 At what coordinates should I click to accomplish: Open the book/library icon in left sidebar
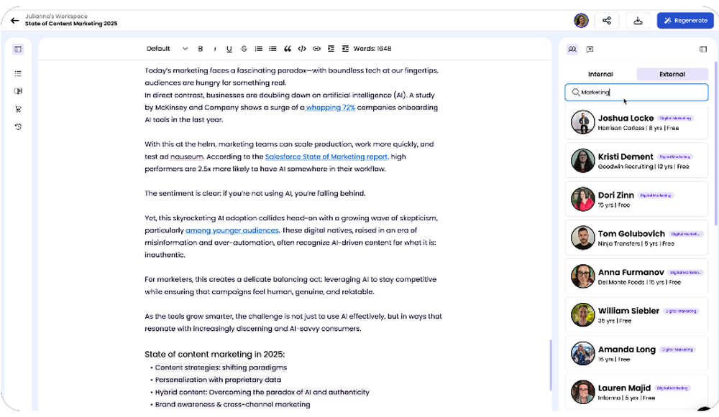tap(18, 91)
